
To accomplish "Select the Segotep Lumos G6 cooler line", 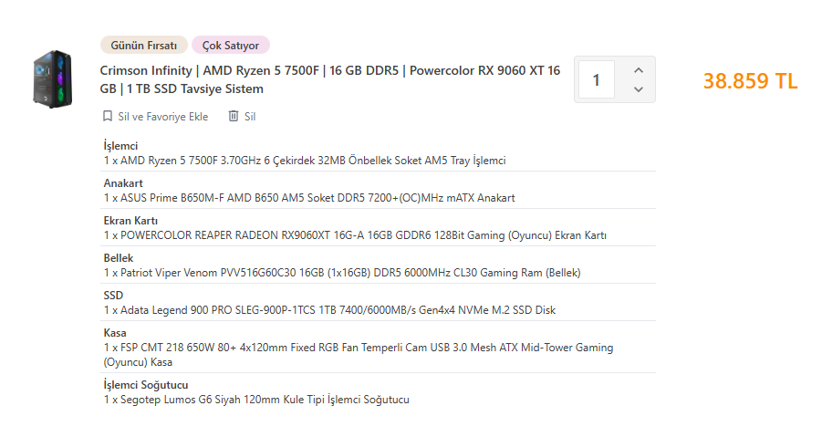I will pyautogui.click(x=255, y=401).
